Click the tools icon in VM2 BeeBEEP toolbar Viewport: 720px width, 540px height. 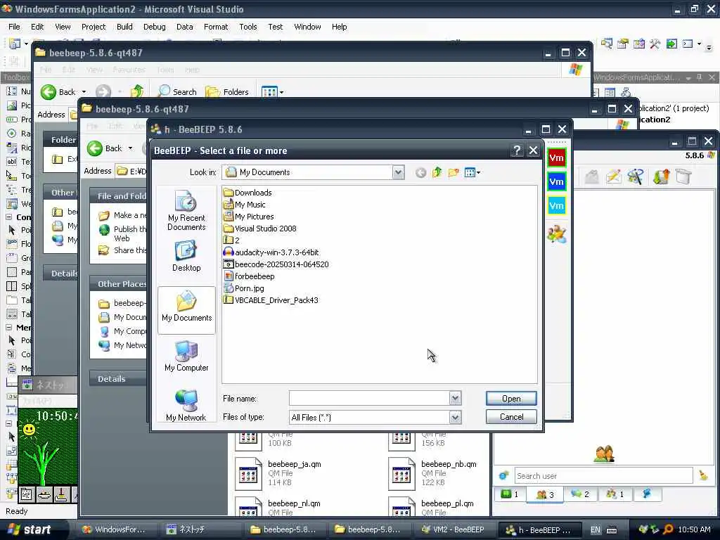coord(636,176)
